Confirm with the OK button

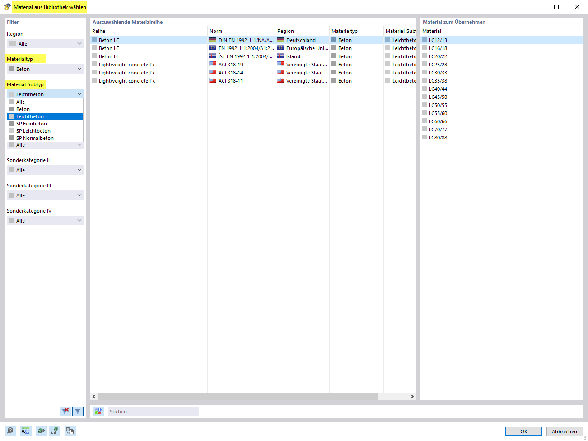point(523,432)
